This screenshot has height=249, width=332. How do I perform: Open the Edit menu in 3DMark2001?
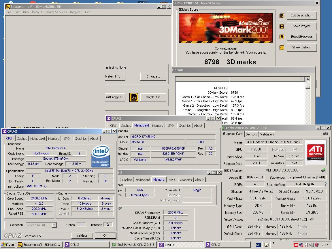(17, 12)
